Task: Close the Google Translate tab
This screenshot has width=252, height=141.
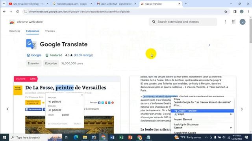Action: [x=179, y=4]
